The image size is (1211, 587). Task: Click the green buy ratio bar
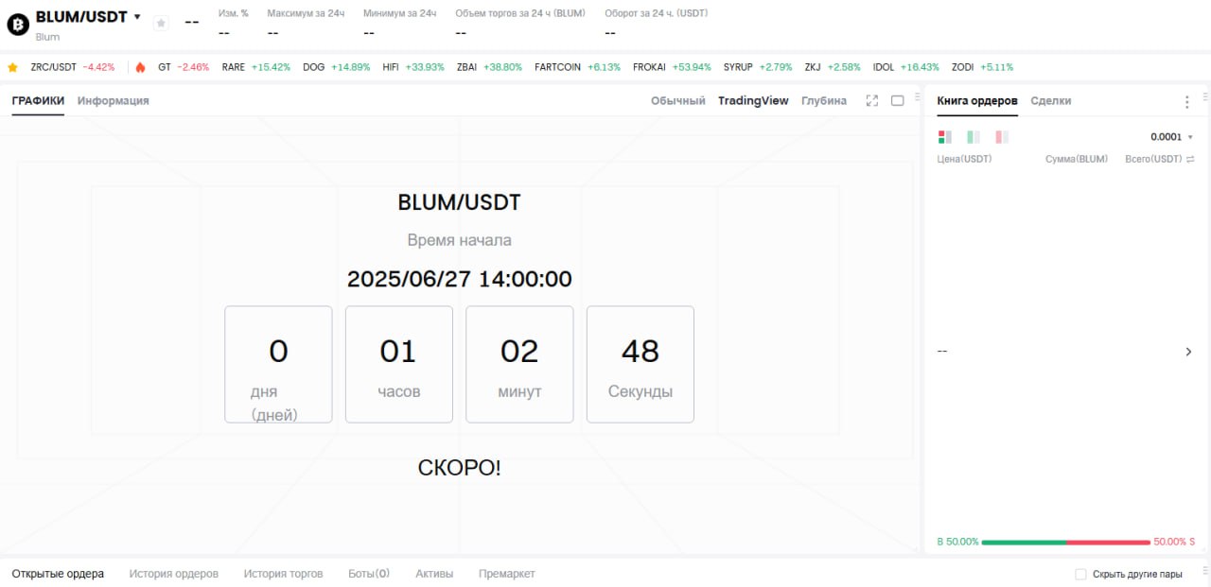tap(1024, 543)
